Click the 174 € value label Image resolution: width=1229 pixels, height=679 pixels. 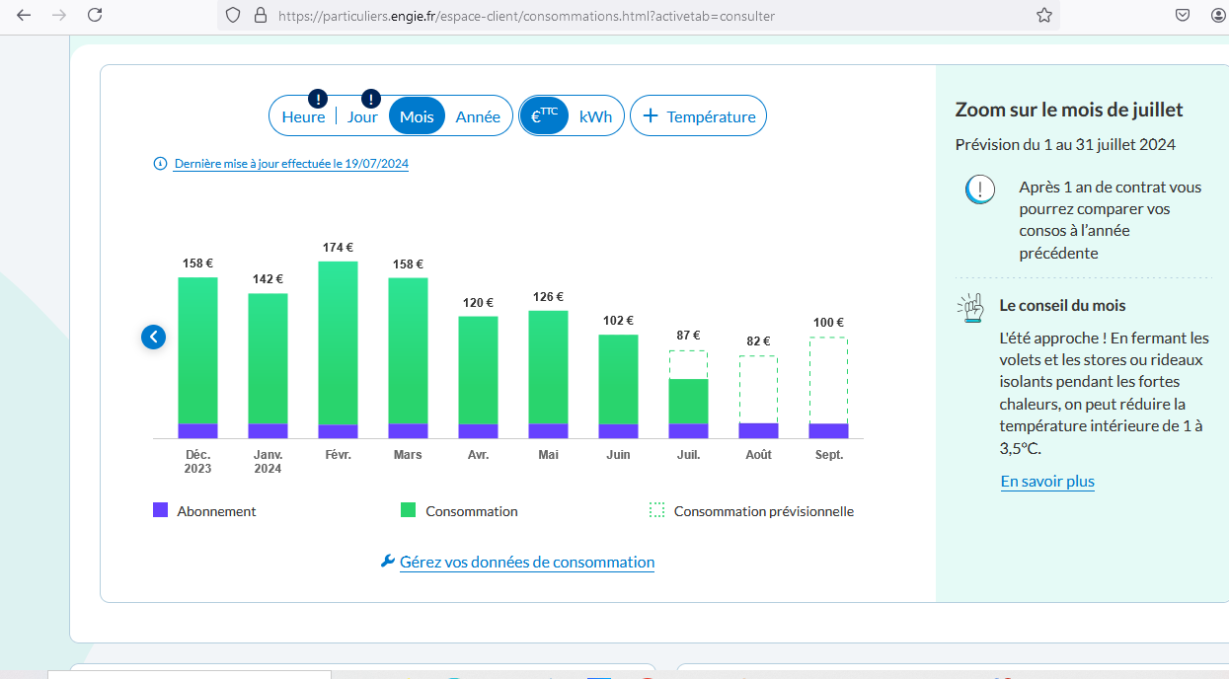coord(338,248)
